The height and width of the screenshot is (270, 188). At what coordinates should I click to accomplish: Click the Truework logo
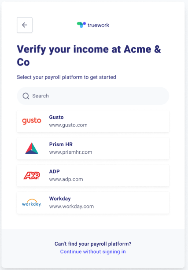[x=93, y=25]
